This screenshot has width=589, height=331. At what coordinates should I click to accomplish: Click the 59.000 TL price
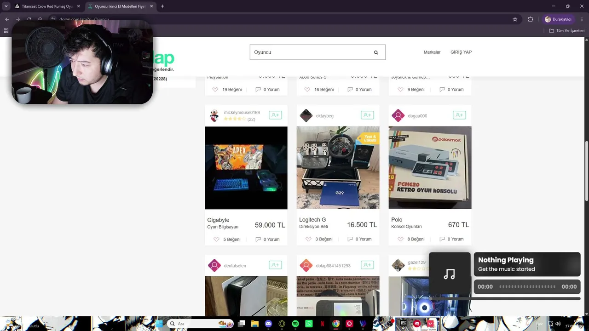(270, 225)
